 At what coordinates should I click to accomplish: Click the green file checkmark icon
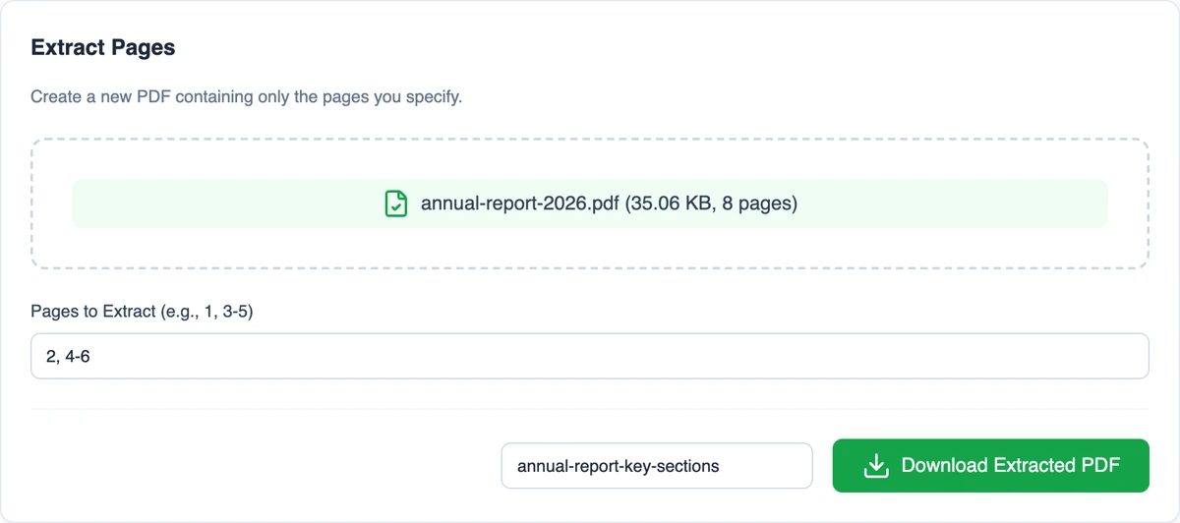tap(395, 203)
